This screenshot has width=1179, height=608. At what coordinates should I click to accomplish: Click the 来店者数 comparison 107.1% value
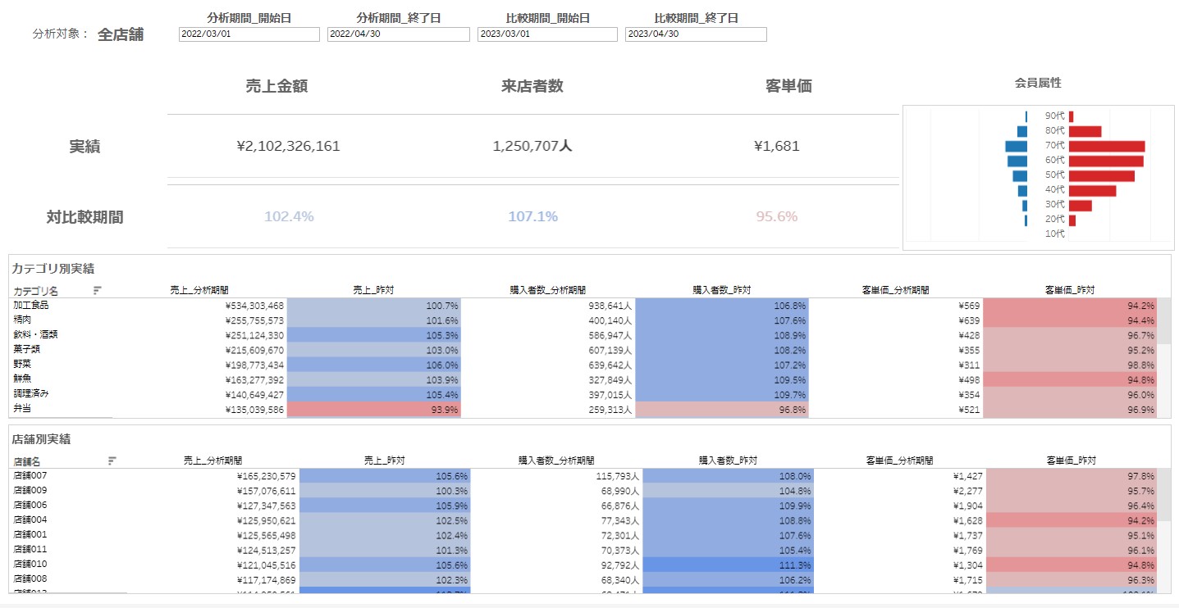point(532,217)
